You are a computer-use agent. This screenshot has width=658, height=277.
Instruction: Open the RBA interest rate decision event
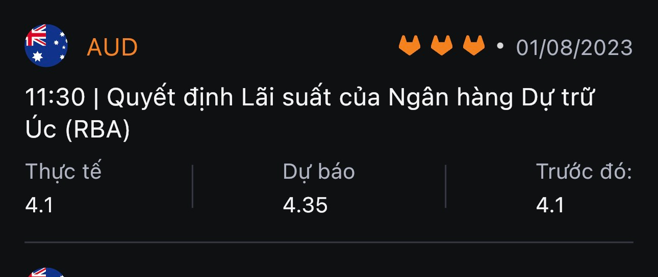pyautogui.click(x=310, y=114)
